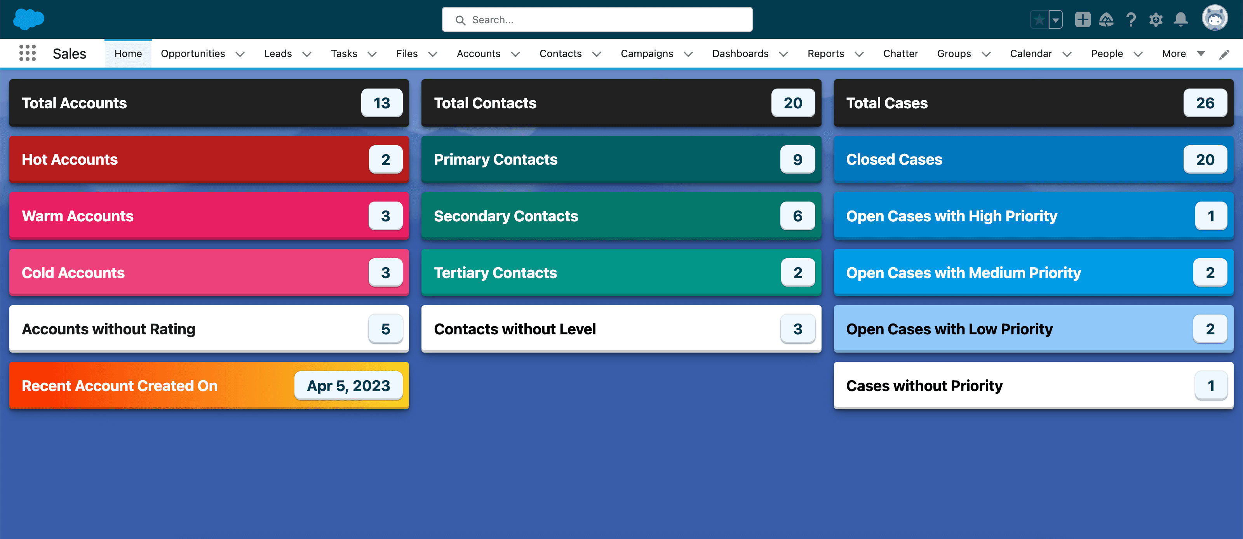Open the Accounts tab

479,54
